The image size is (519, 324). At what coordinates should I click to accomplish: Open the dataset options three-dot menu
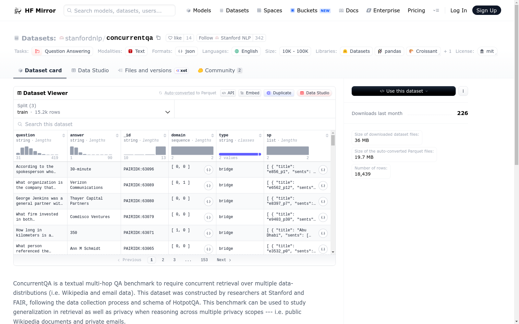[x=463, y=91]
